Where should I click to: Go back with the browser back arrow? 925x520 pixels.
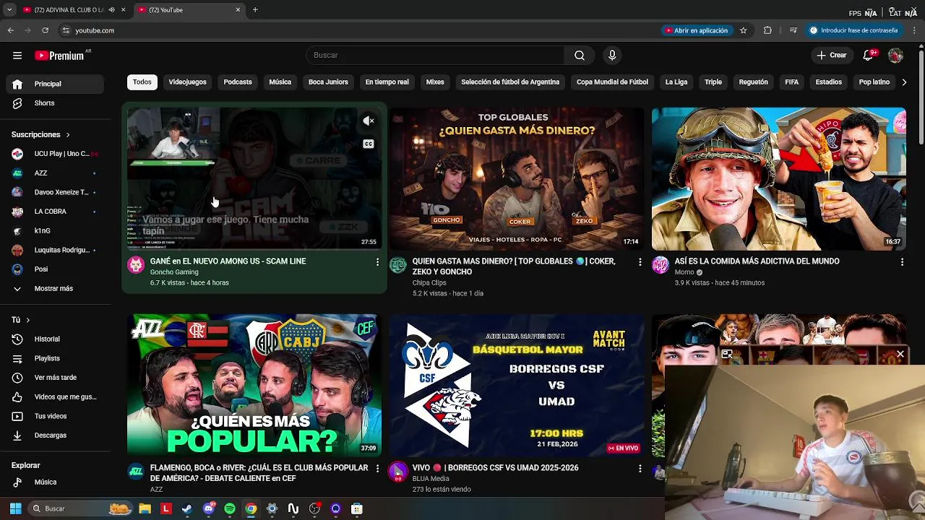[11, 30]
